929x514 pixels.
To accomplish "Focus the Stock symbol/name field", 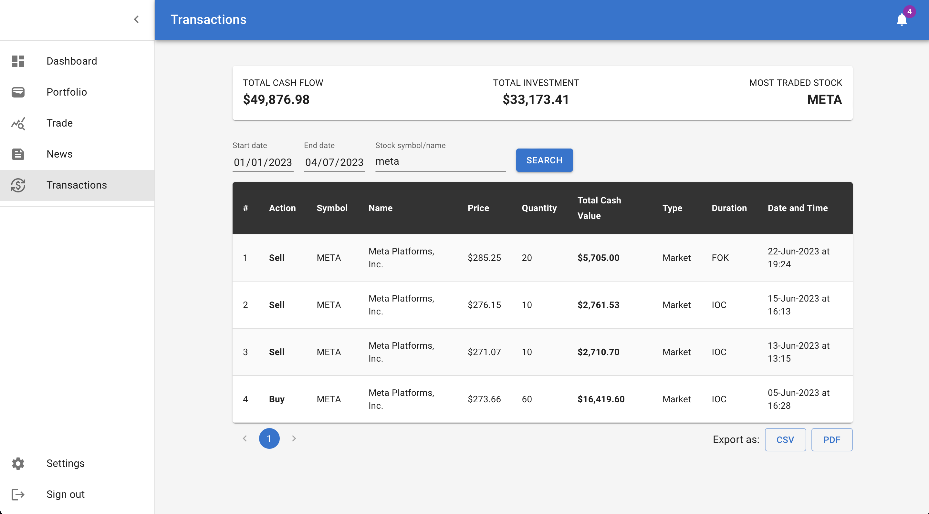I will (440, 161).
